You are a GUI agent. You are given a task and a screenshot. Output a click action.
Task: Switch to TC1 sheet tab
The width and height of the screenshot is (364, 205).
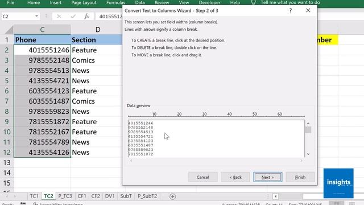point(34,196)
